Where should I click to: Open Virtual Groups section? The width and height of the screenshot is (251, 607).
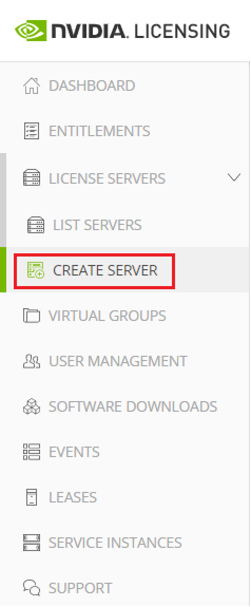pos(107,316)
